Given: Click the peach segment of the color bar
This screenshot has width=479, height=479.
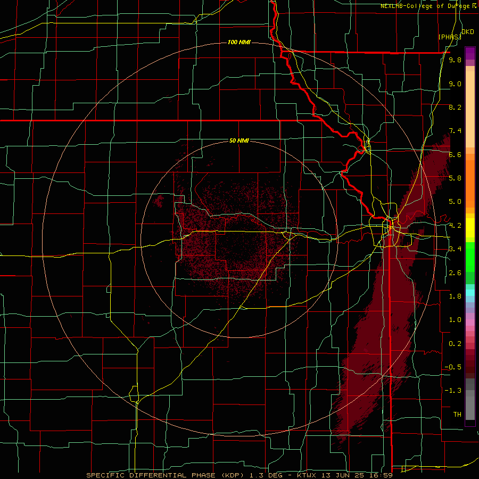Looking at the screenshot, I should click(470, 107).
